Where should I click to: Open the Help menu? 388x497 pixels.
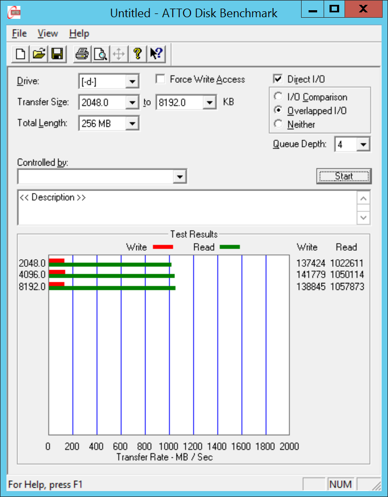[x=79, y=33]
